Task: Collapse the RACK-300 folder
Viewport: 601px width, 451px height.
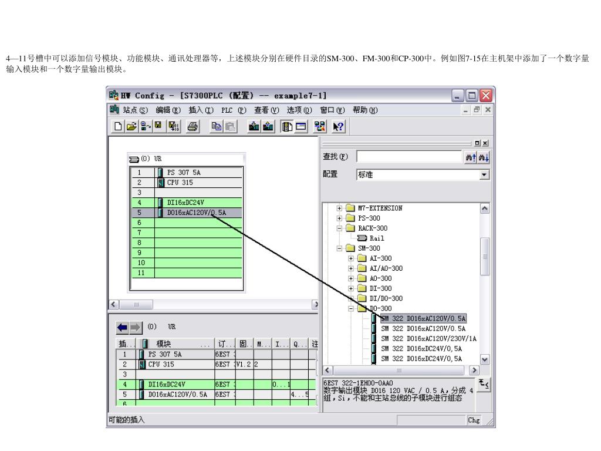Action: pyautogui.click(x=339, y=228)
